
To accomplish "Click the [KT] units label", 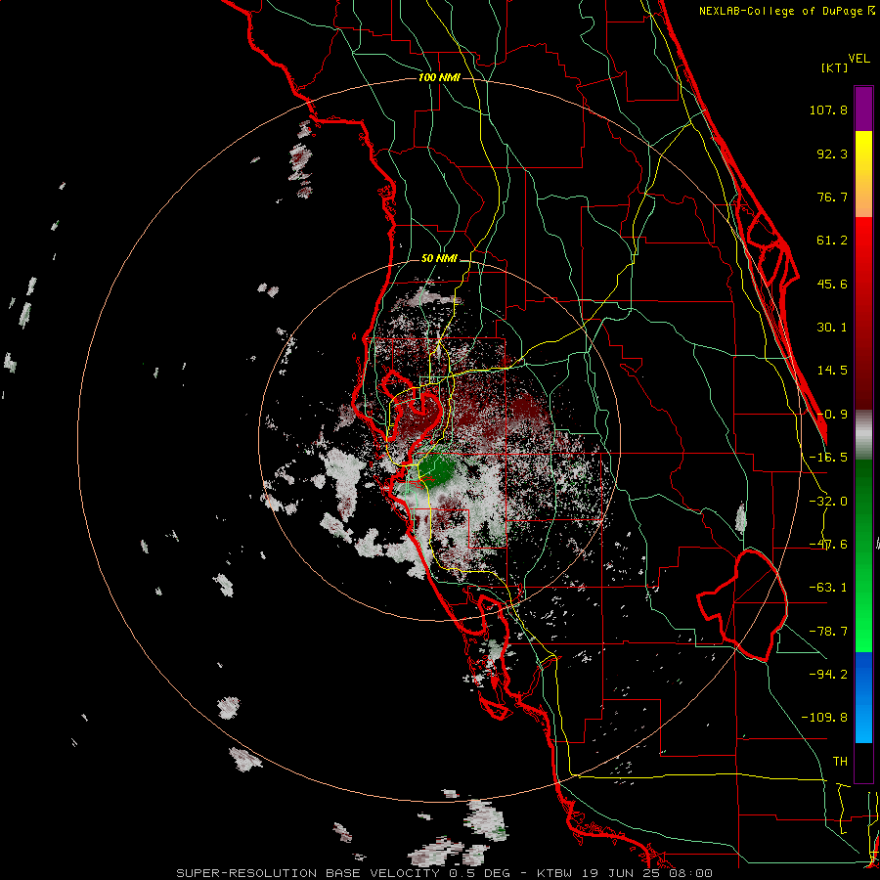I will tap(835, 67).
